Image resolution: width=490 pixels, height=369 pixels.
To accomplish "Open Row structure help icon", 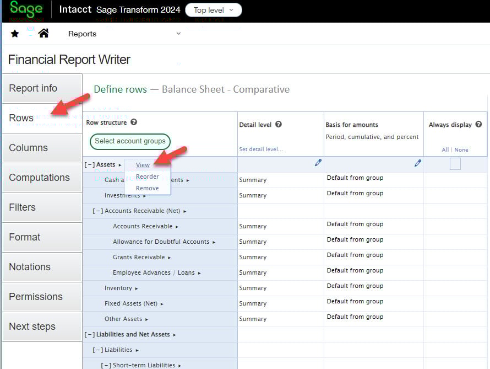I will (x=134, y=122).
